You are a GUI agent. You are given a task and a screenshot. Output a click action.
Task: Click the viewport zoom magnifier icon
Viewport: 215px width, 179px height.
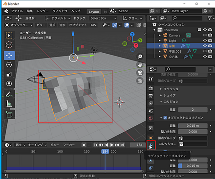coord(140,57)
